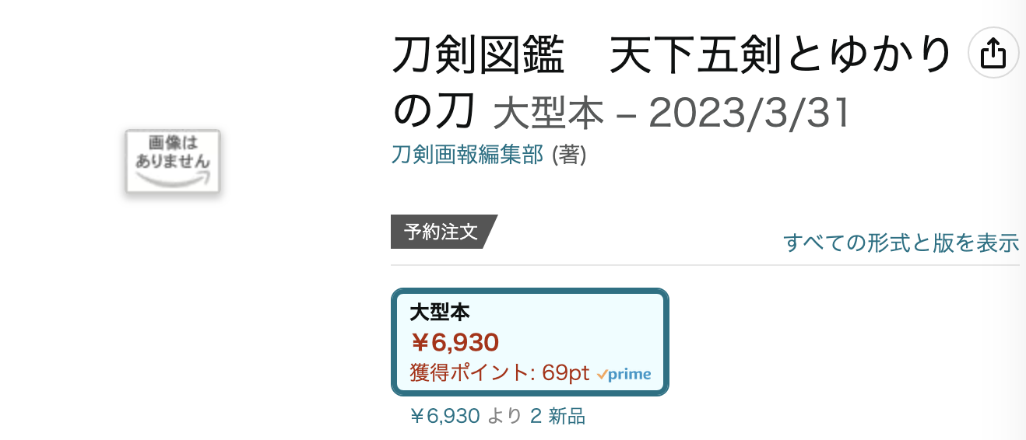
Task: Click the の刀 second line of the title
Action: pos(433,113)
